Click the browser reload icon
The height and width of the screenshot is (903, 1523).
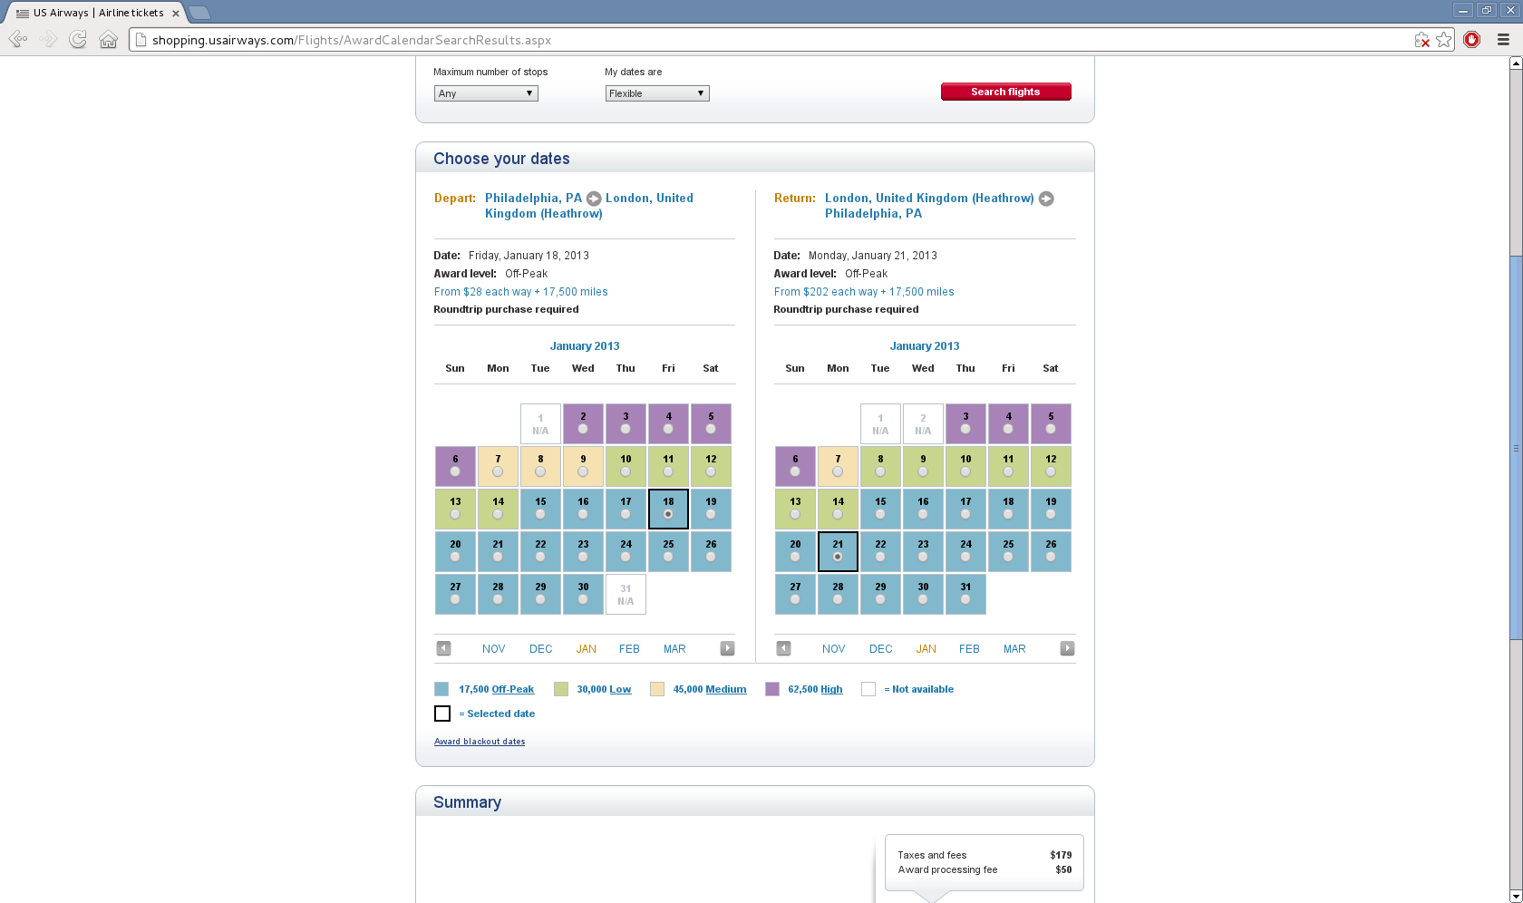[x=78, y=39]
